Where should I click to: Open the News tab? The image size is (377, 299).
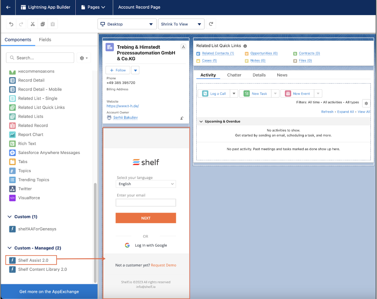pos(282,75)
